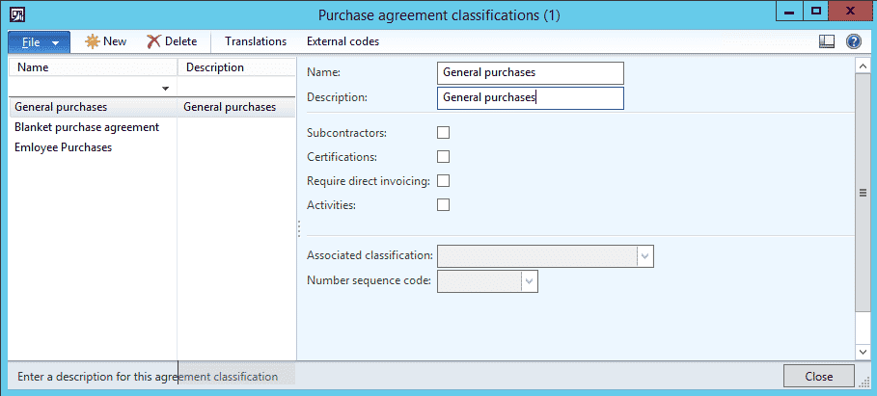Screen dimensions: 877x396
Task: Click the vertical scrollbar thumb
Action: coord(862,193)
